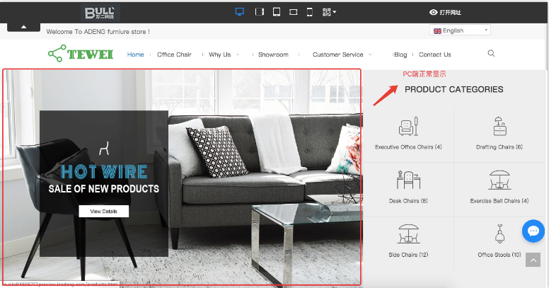
Task: Open the Showroom page
Action: [x=273, y=54]
